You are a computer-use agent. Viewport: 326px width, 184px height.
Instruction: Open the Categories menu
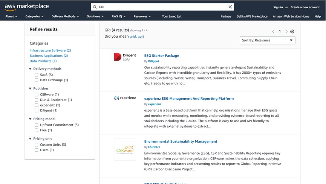(34, 17)
